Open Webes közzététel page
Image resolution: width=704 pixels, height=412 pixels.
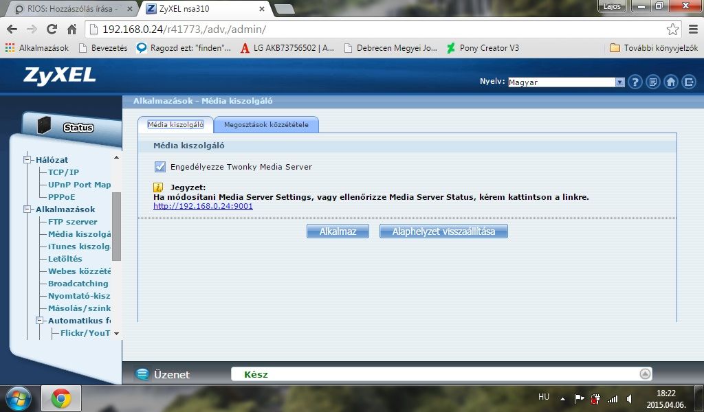[x=80, y=271]
